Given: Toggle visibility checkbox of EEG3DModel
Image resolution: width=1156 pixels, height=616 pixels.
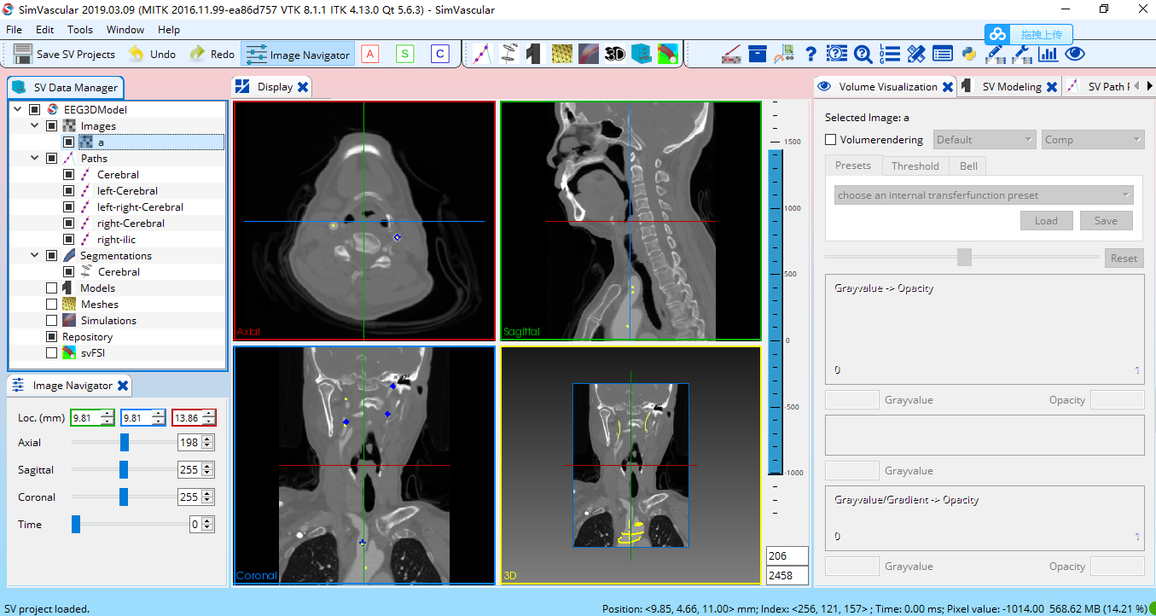Looking at the screenshot, I should click(35, 110).
